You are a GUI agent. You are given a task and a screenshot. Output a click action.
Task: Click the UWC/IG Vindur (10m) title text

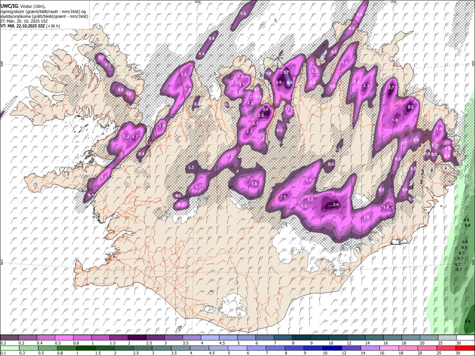point(23,6)
